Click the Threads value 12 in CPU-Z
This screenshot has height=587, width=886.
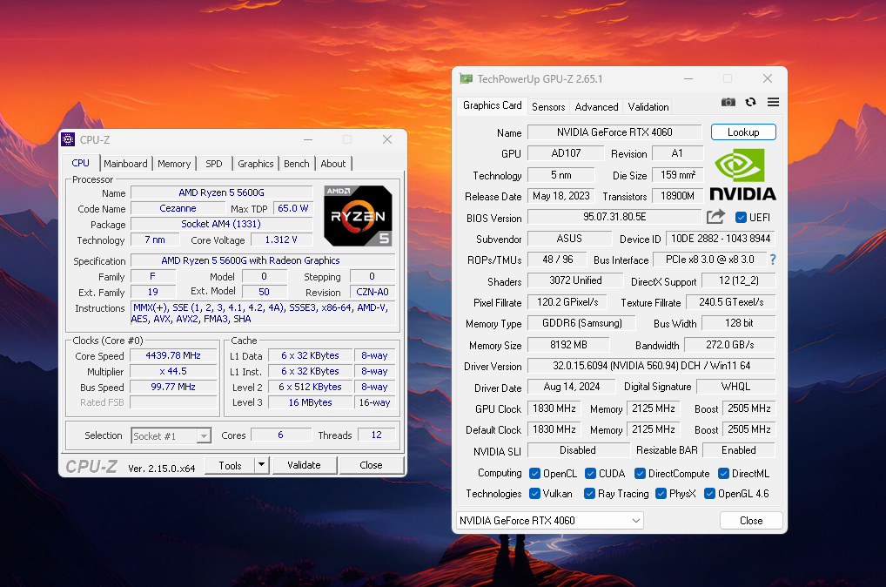[x=376, y=435]
